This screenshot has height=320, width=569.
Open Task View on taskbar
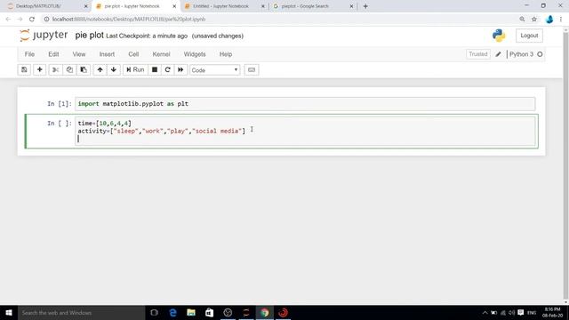(154, 312)
